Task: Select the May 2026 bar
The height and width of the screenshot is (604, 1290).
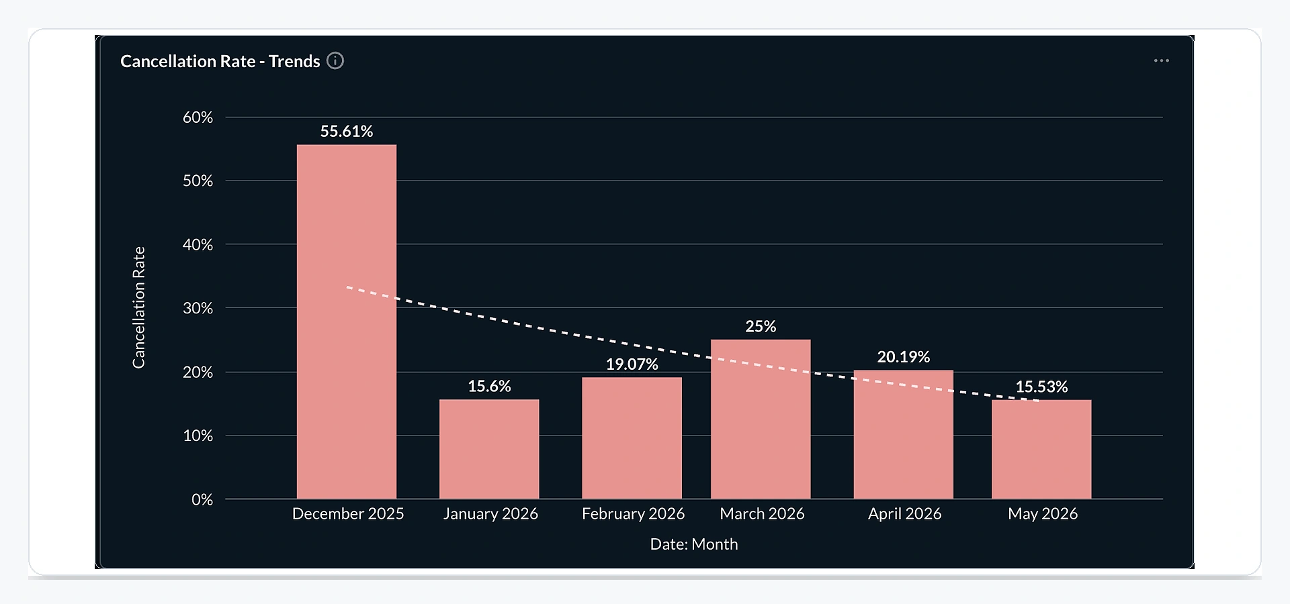Action: 1041,449
